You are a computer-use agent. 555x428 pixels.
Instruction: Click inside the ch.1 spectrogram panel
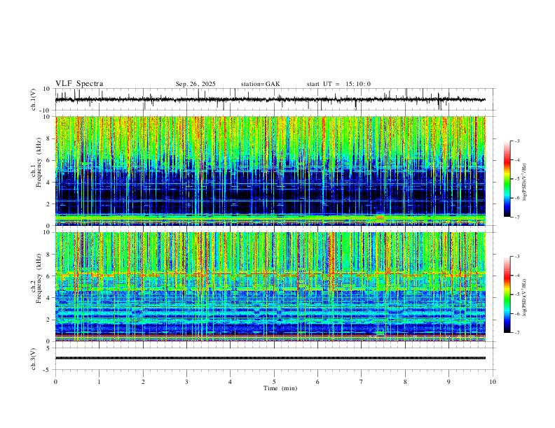tap(270, 171)
